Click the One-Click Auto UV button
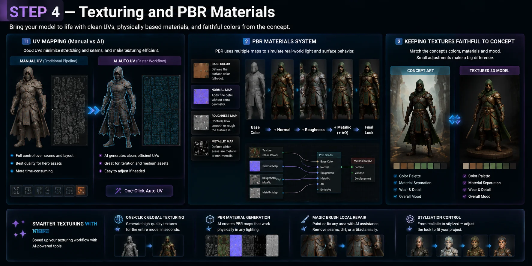Screen dimensions: 532x266 (139, 191)
